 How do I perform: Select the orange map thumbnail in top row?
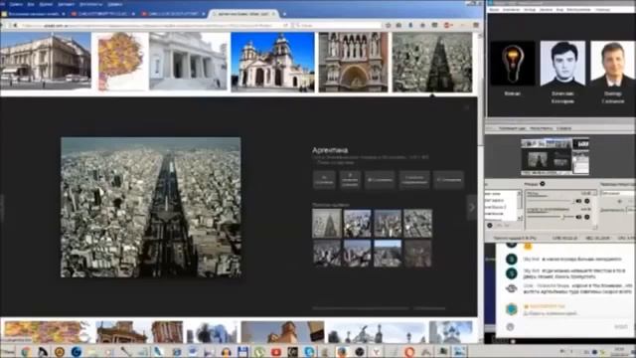pyautogui.click(x=120, y=62)
